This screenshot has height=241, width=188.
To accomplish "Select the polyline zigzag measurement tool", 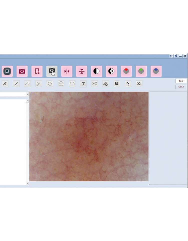I will click(28, 84).
